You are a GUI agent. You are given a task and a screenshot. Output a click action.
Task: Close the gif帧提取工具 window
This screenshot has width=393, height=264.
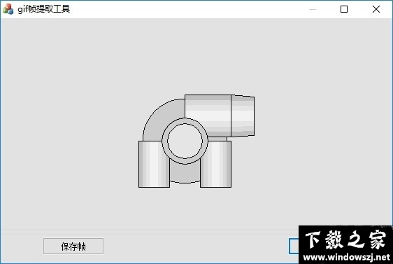click(376, 9)
